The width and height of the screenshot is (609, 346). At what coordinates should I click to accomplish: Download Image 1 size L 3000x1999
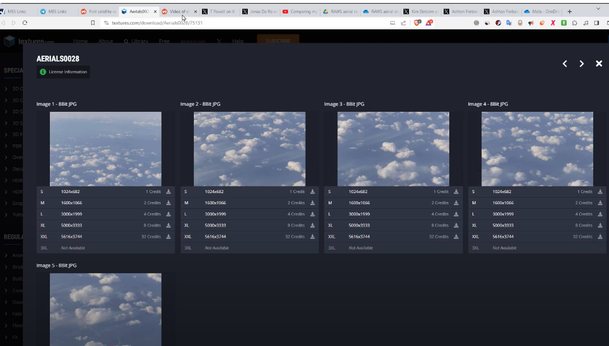pyautogui.click(x=168, y=214)
